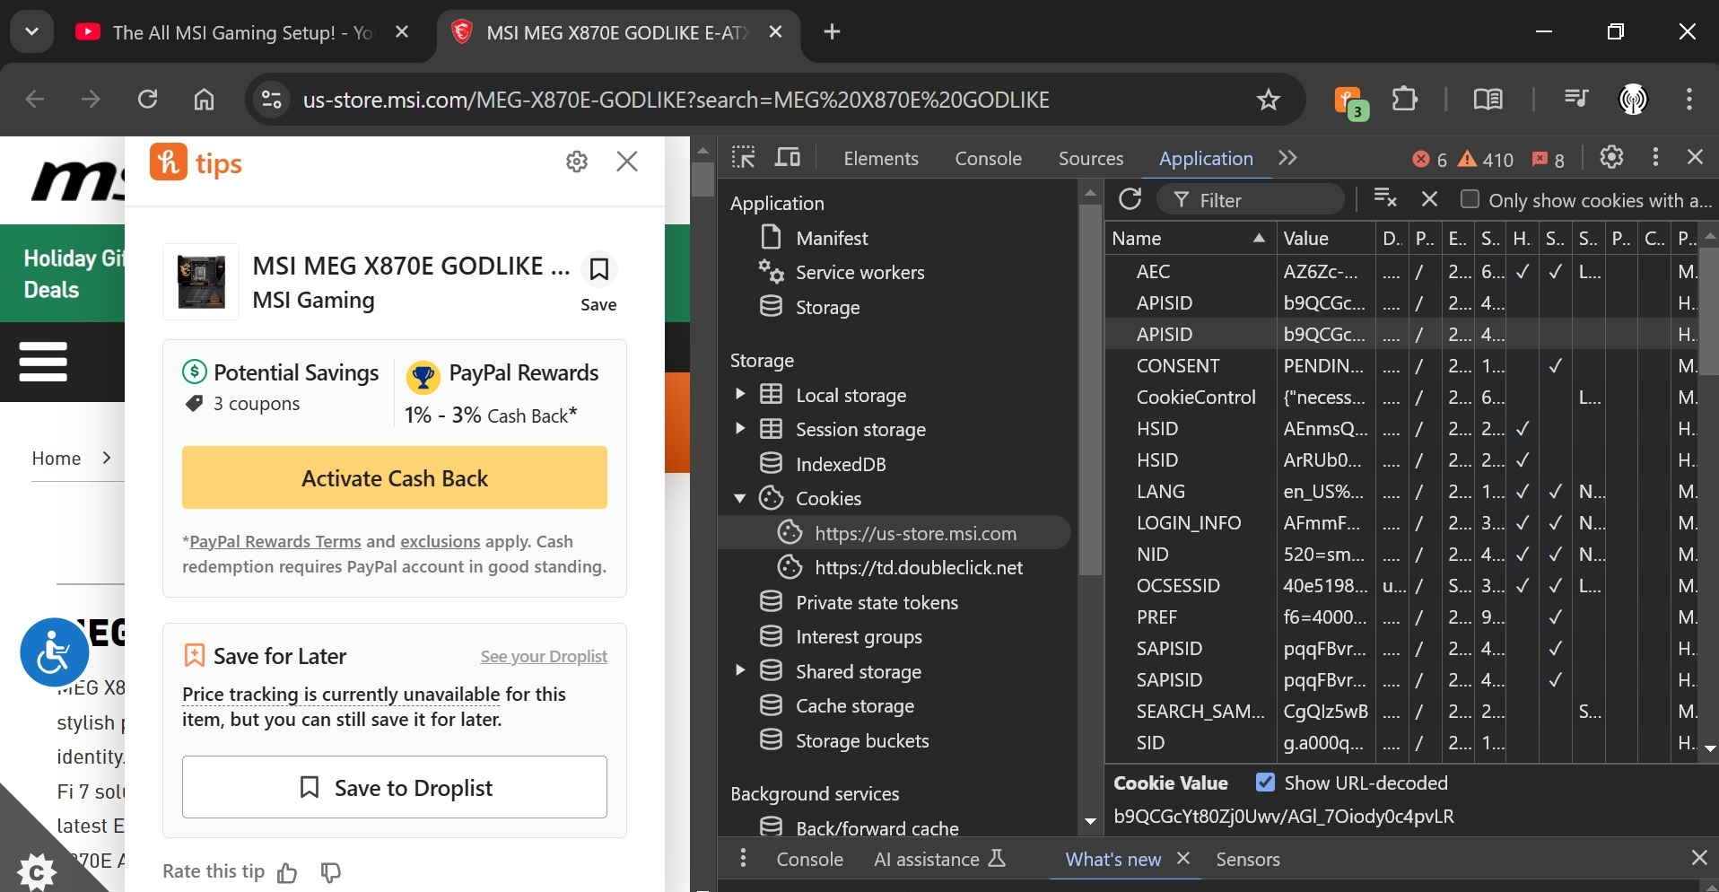Image resolution: width=1719 pixels, height=892 pixels.
Task: Refresh the cookies table
Action: tap(1130, 199)
